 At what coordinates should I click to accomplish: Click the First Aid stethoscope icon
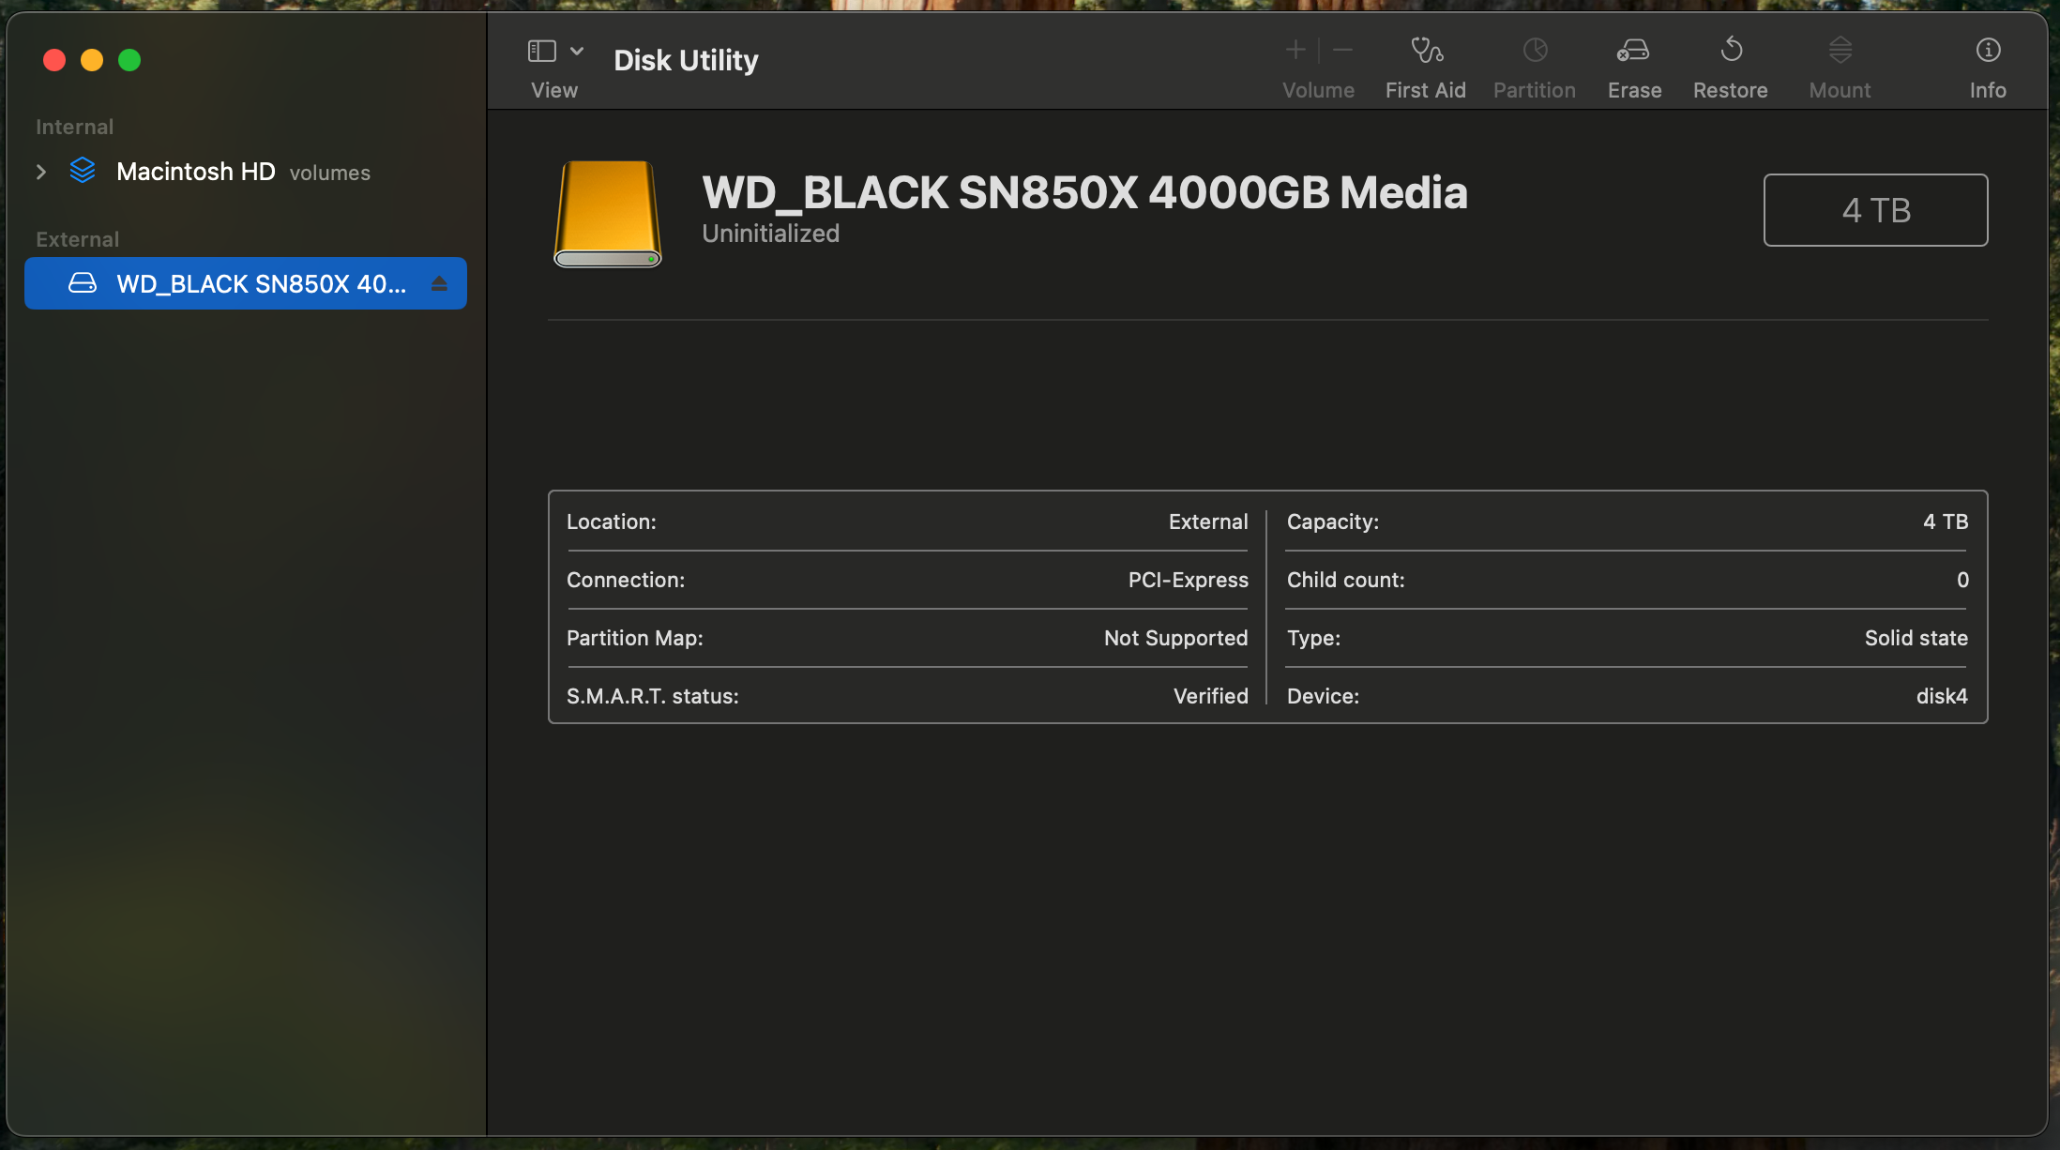pos(1426,51)
